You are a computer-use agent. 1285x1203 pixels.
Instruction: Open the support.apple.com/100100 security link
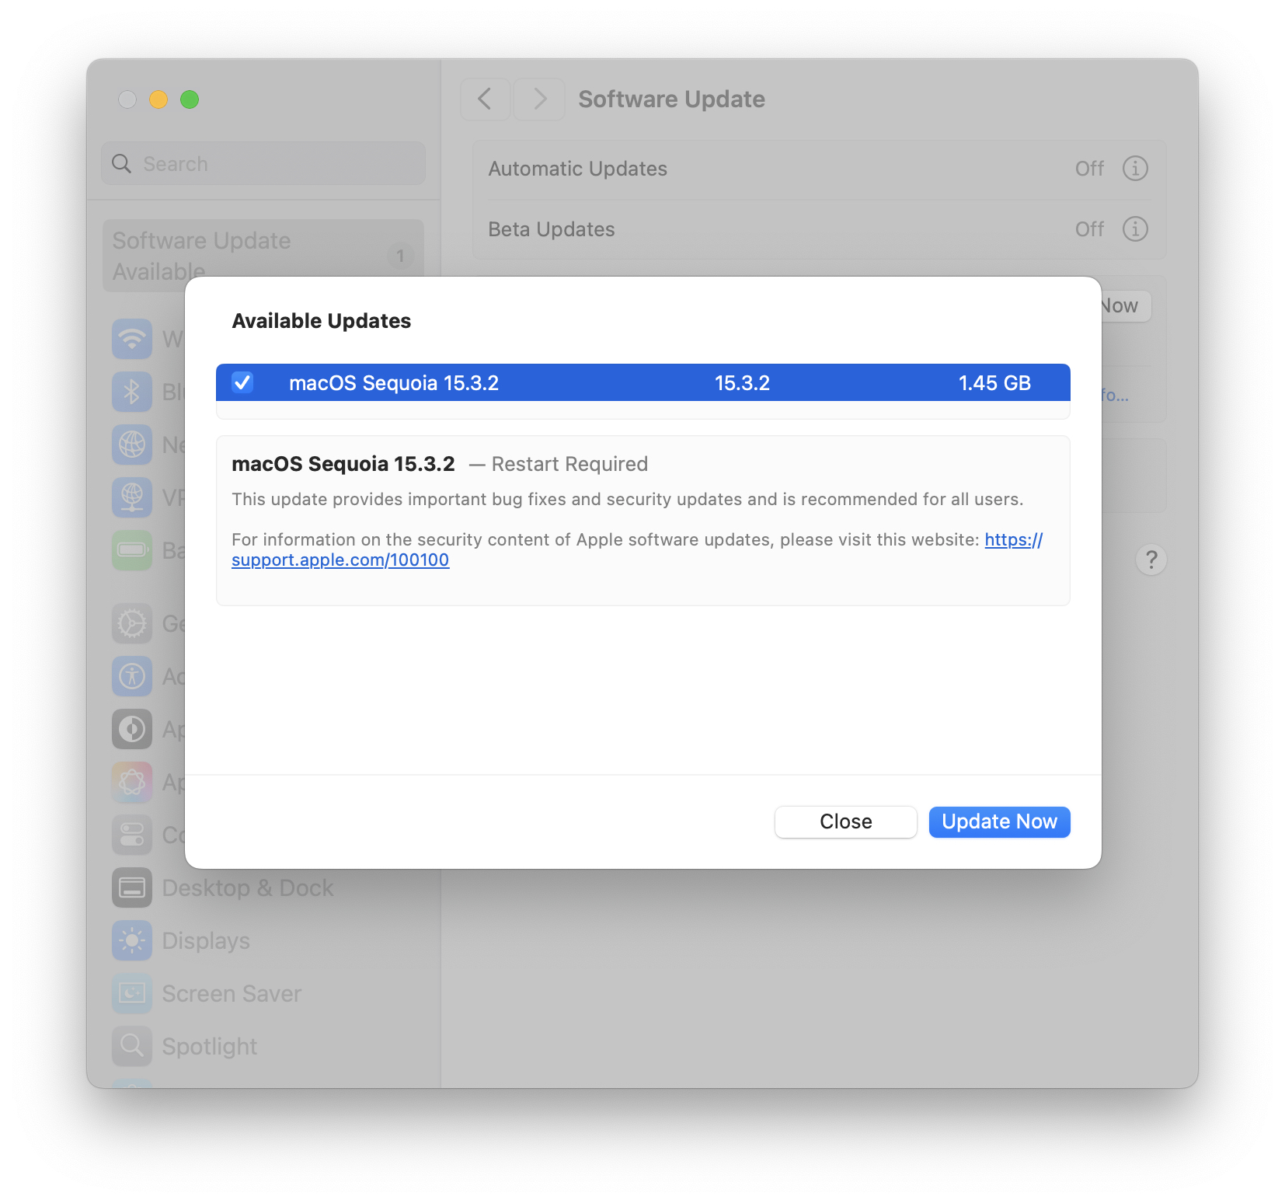click(x=340, y=560)
